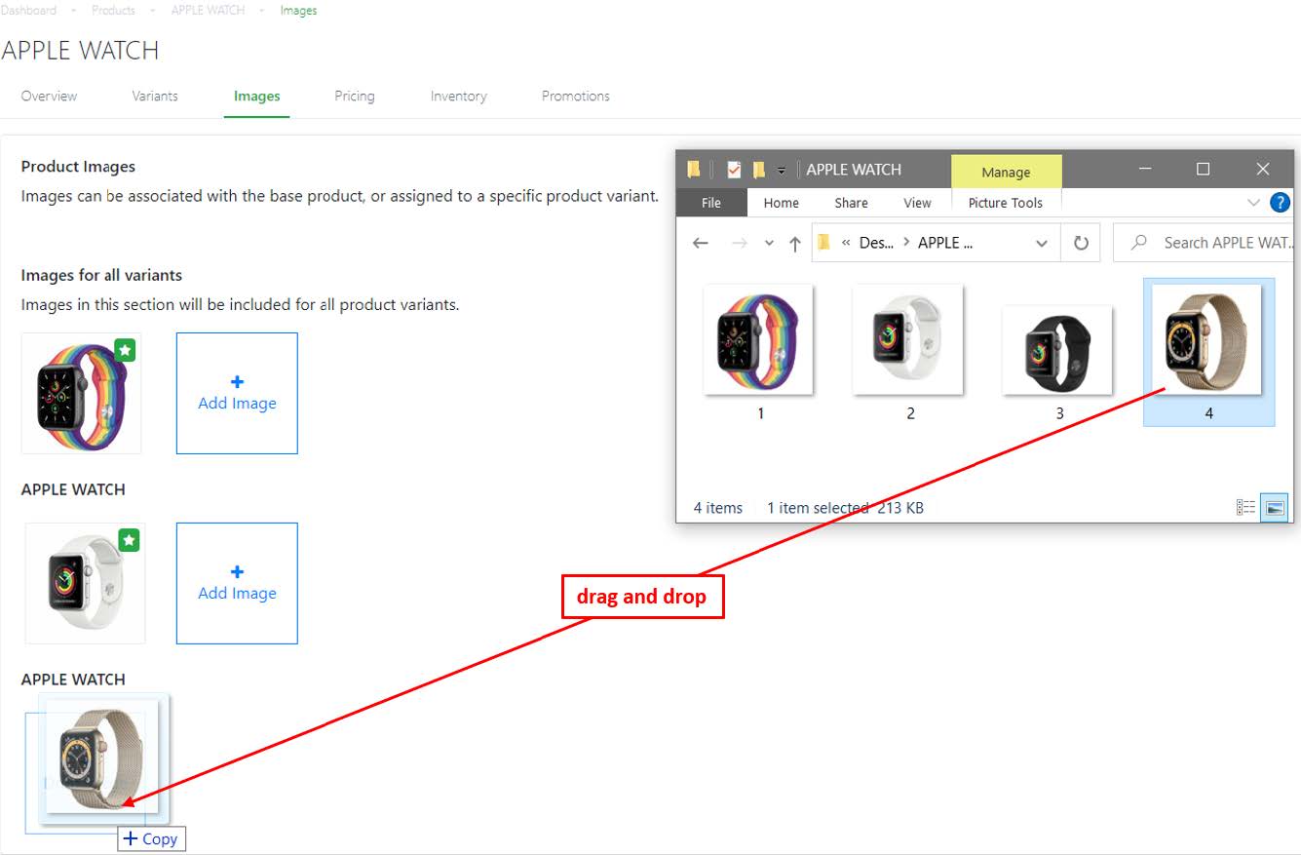Click the Properties checkmark icon in Explorer's quick access toolbar
Viewport: 1301px width, 855px height.
click(734, 170)
